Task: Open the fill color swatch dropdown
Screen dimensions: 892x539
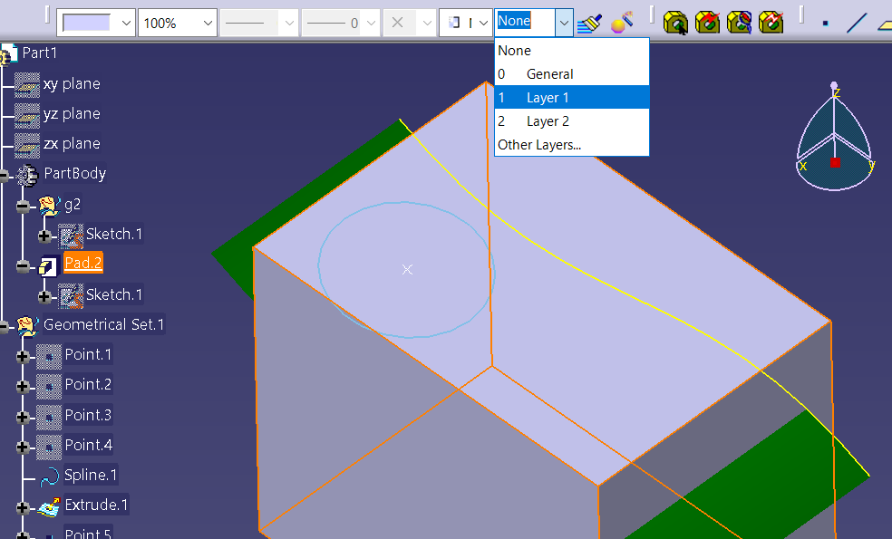Action: tap(125, 23)
